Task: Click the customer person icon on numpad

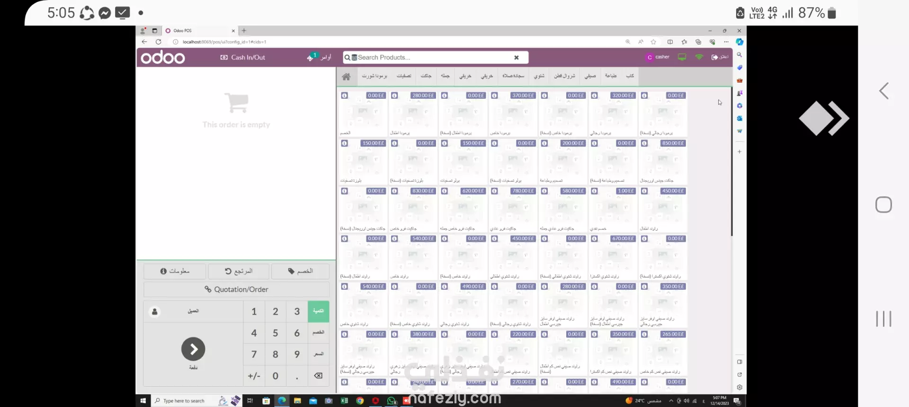Action: click(154, 312)
